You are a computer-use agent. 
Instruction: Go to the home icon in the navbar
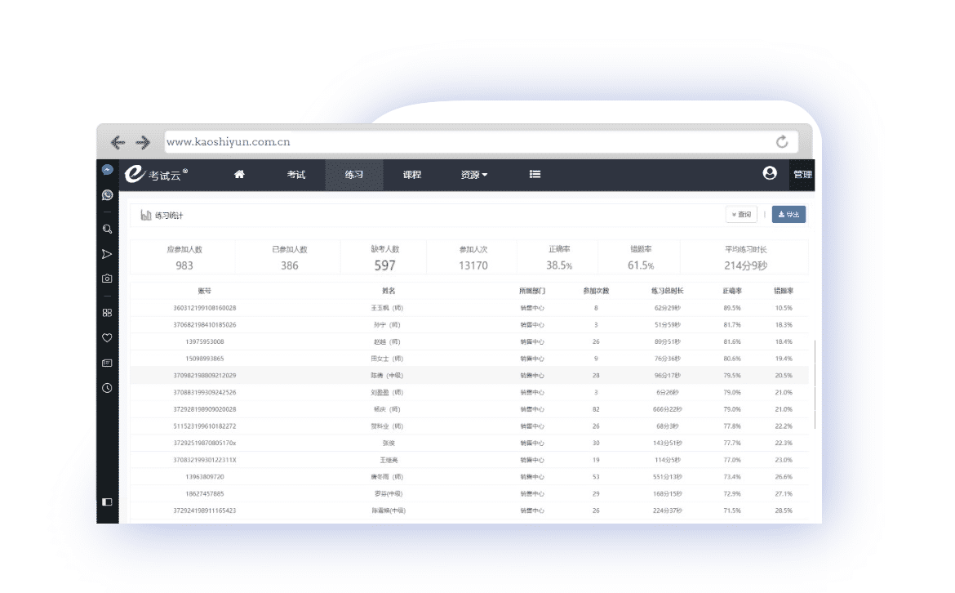tap(239, 174)
